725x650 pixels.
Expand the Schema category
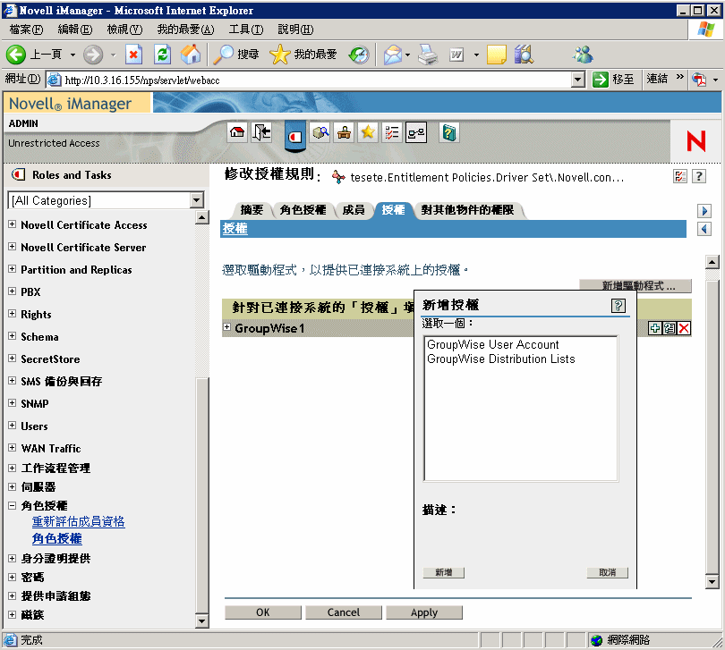[x=12, y=336]
